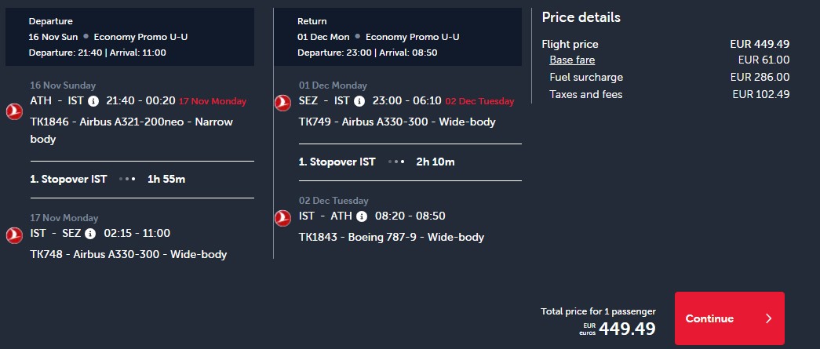Click arrow chevron on Continue button
The image size is (820, 349).
pyautogui.click(x=768, y=318)
